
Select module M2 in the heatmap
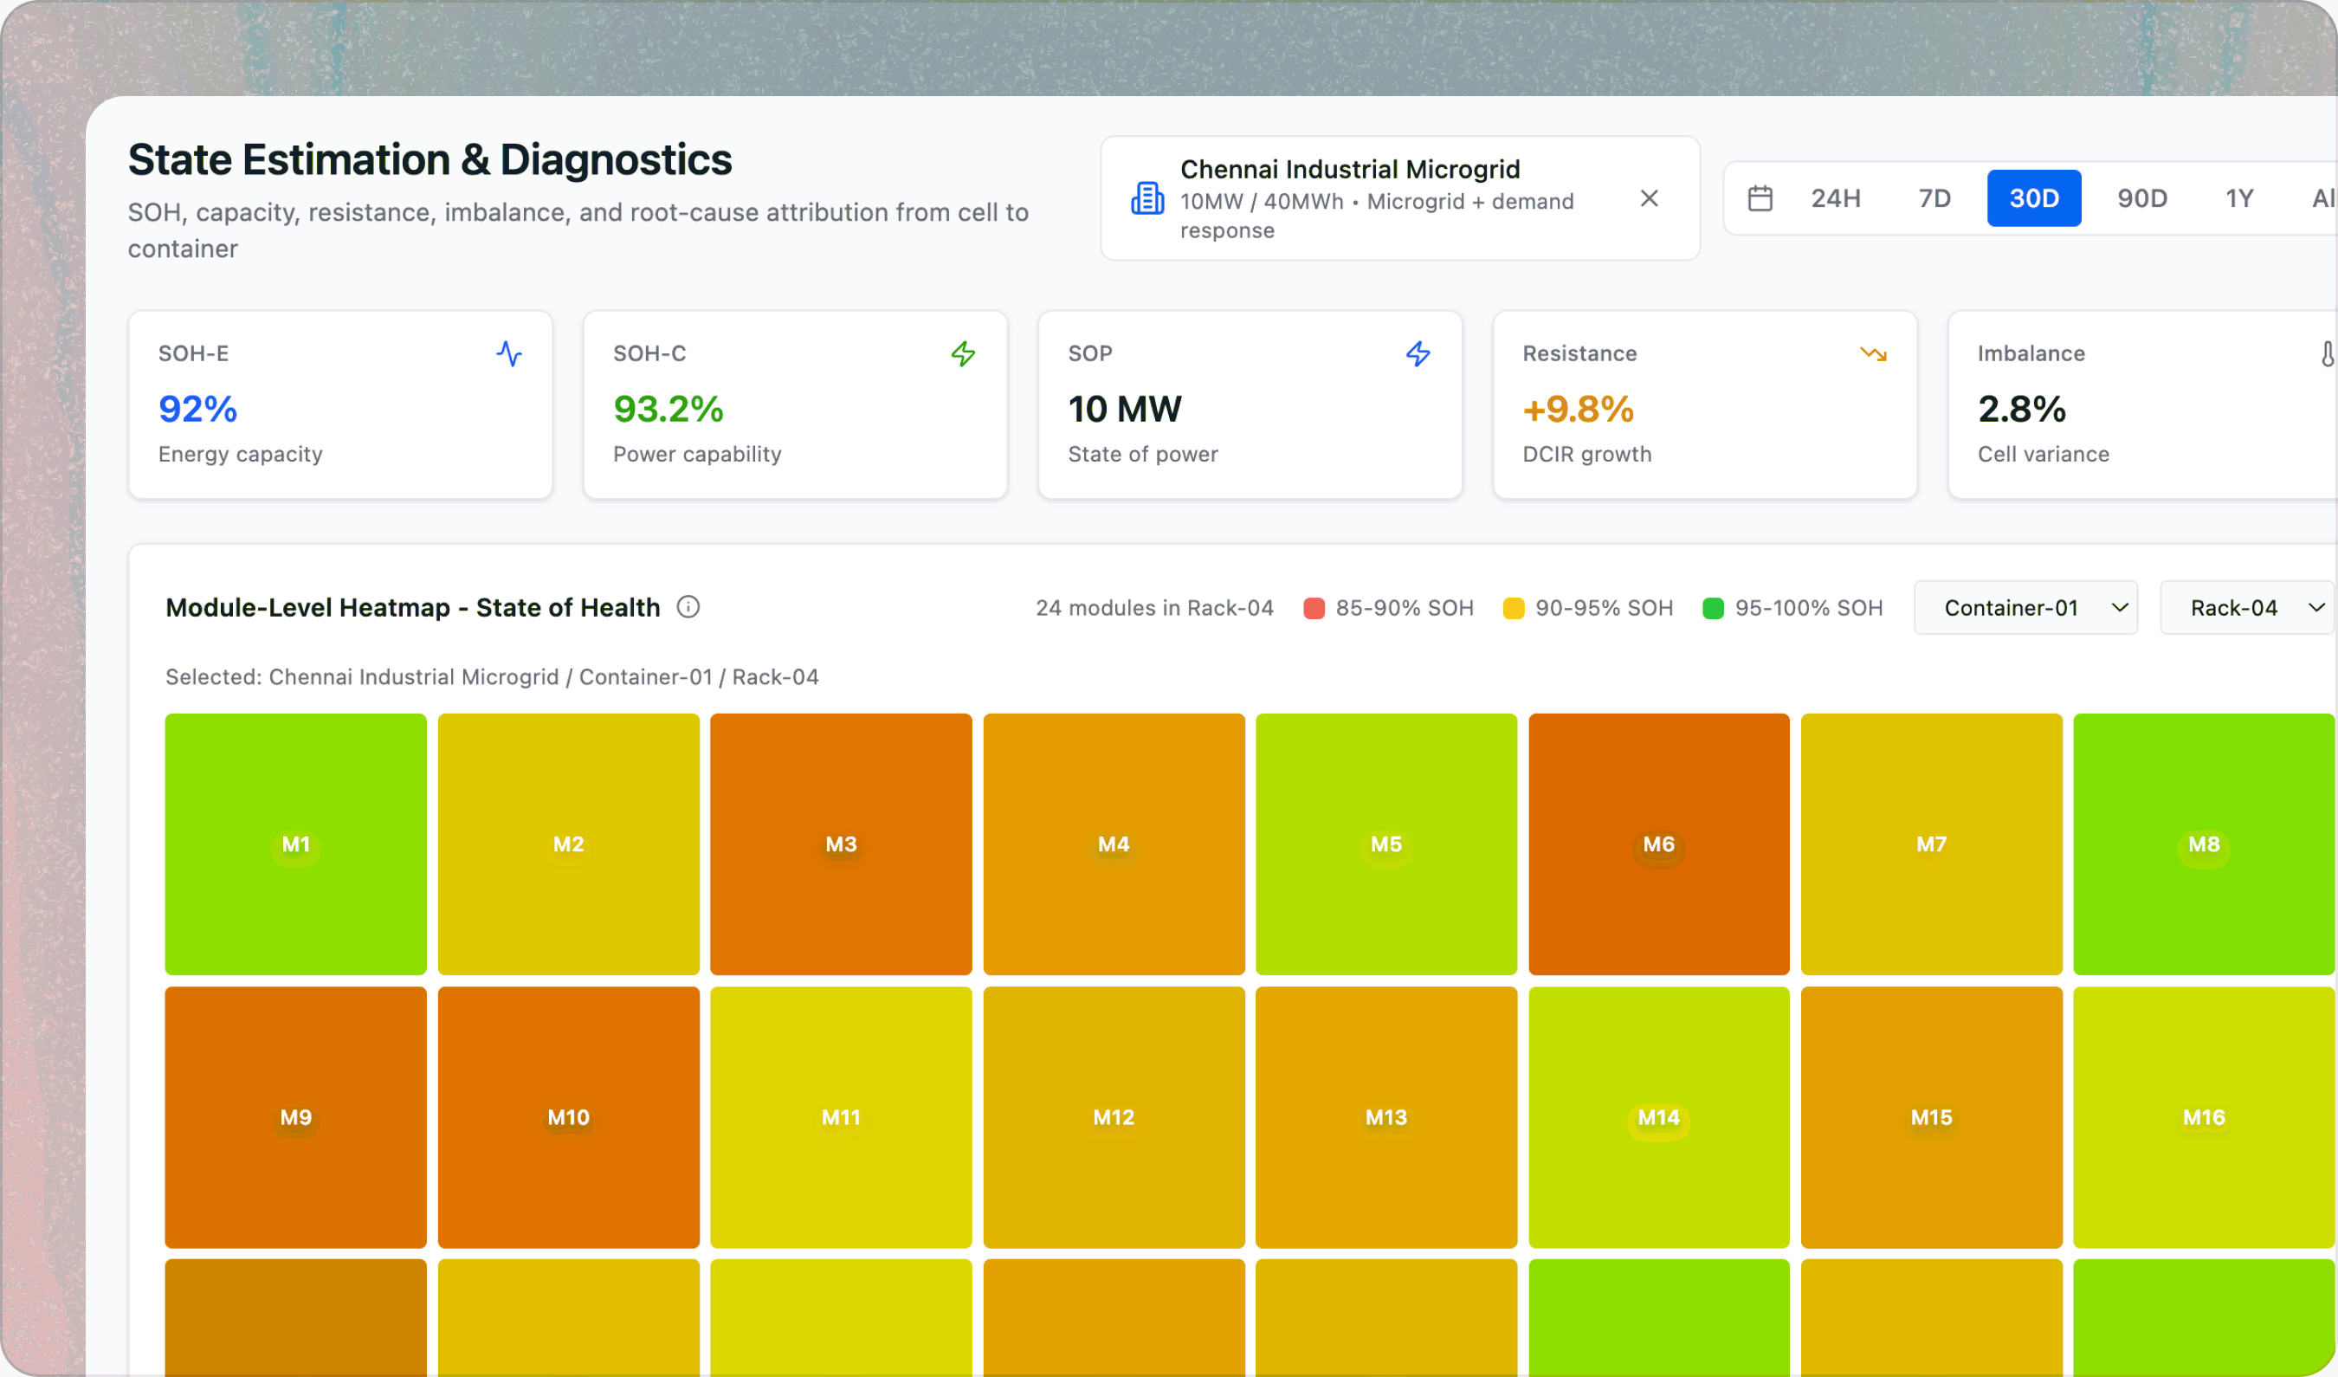[x=569, y=844]
